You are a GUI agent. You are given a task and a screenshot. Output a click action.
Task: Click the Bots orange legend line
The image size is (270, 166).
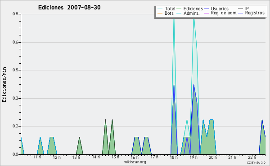click(x=160, y=13)
